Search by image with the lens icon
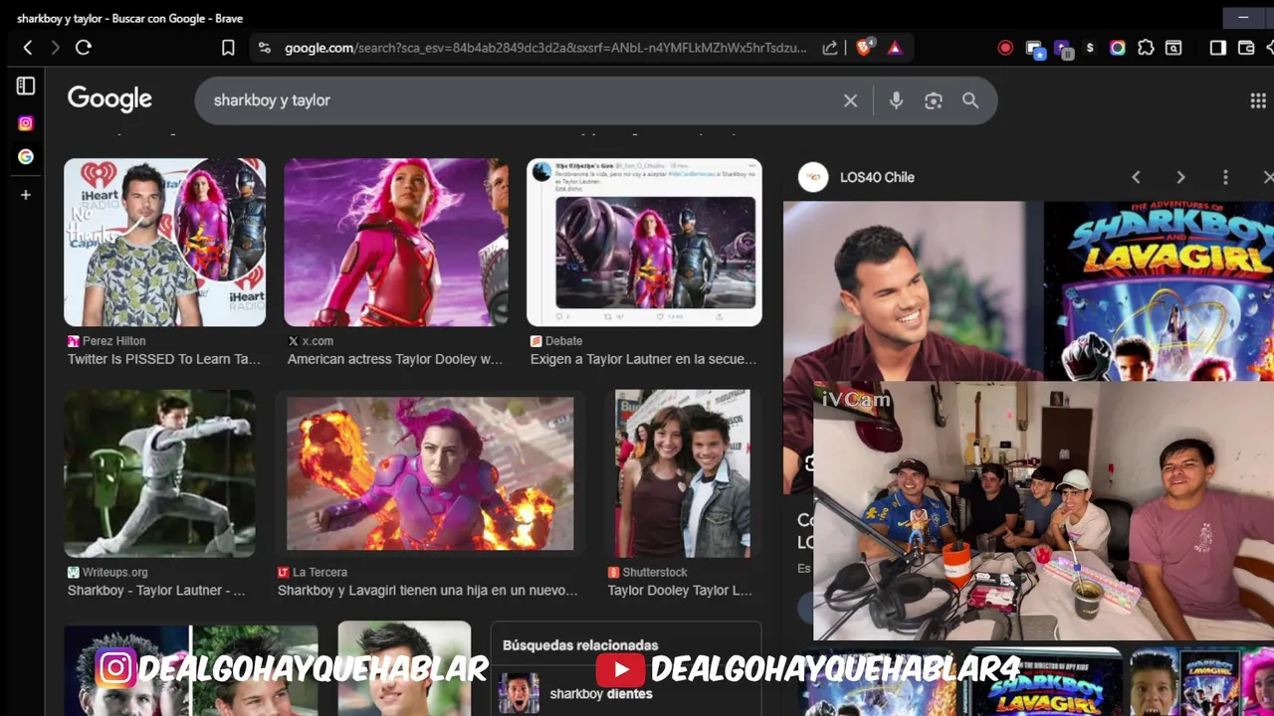 tap(933, 100)
